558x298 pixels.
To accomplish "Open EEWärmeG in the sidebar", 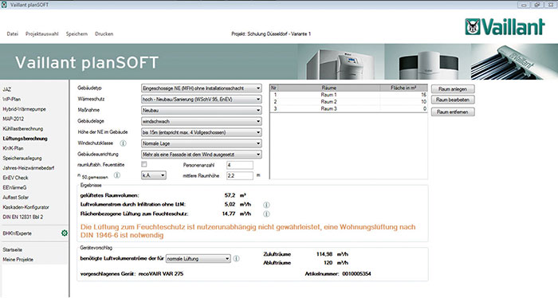I will point(14,187).
